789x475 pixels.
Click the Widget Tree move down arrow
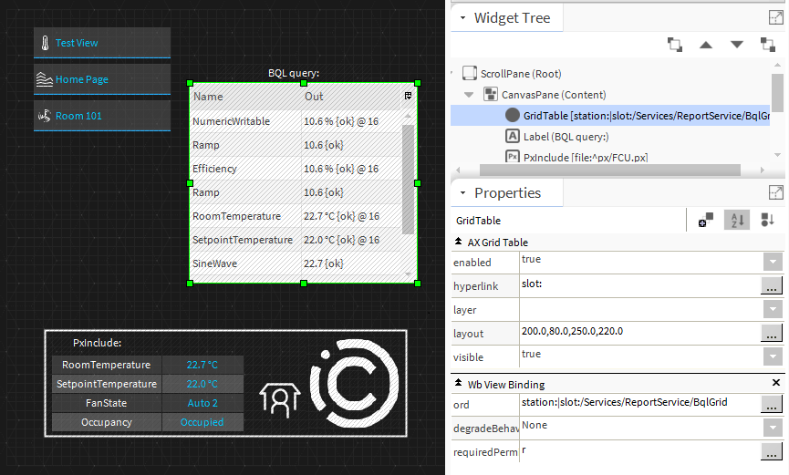click(x=737, y=44)
